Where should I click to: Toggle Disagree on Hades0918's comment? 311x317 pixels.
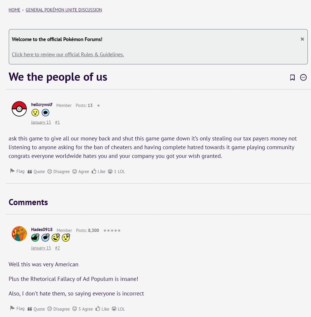point(58,309)
